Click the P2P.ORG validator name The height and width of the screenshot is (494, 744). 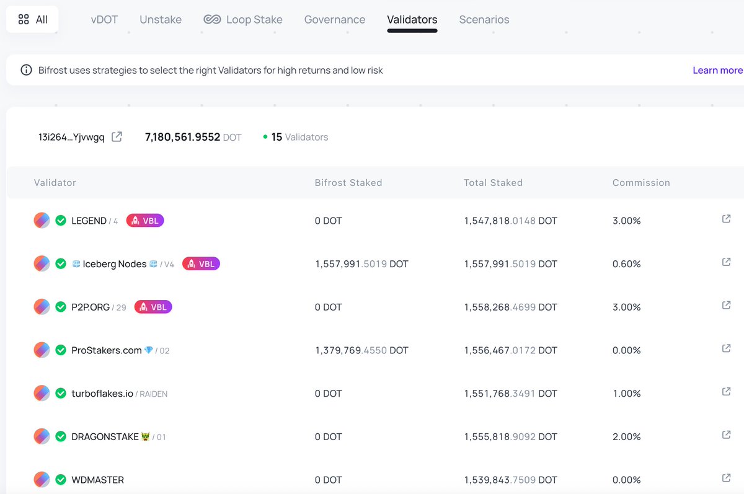pyautogui.click(x=91, y=307)
